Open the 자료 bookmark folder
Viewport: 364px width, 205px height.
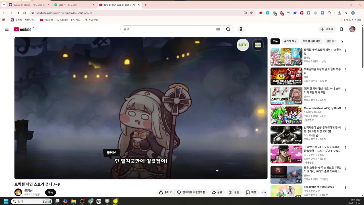[76, 20]
